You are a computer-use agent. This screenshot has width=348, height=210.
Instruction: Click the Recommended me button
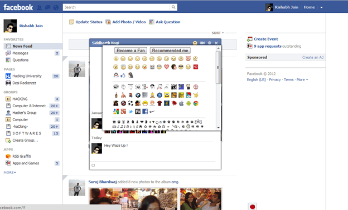coord(170,51)
